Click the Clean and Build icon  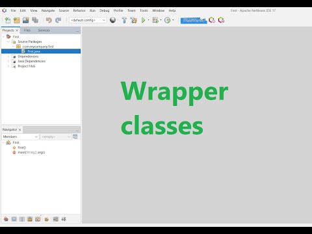point(134,20)
